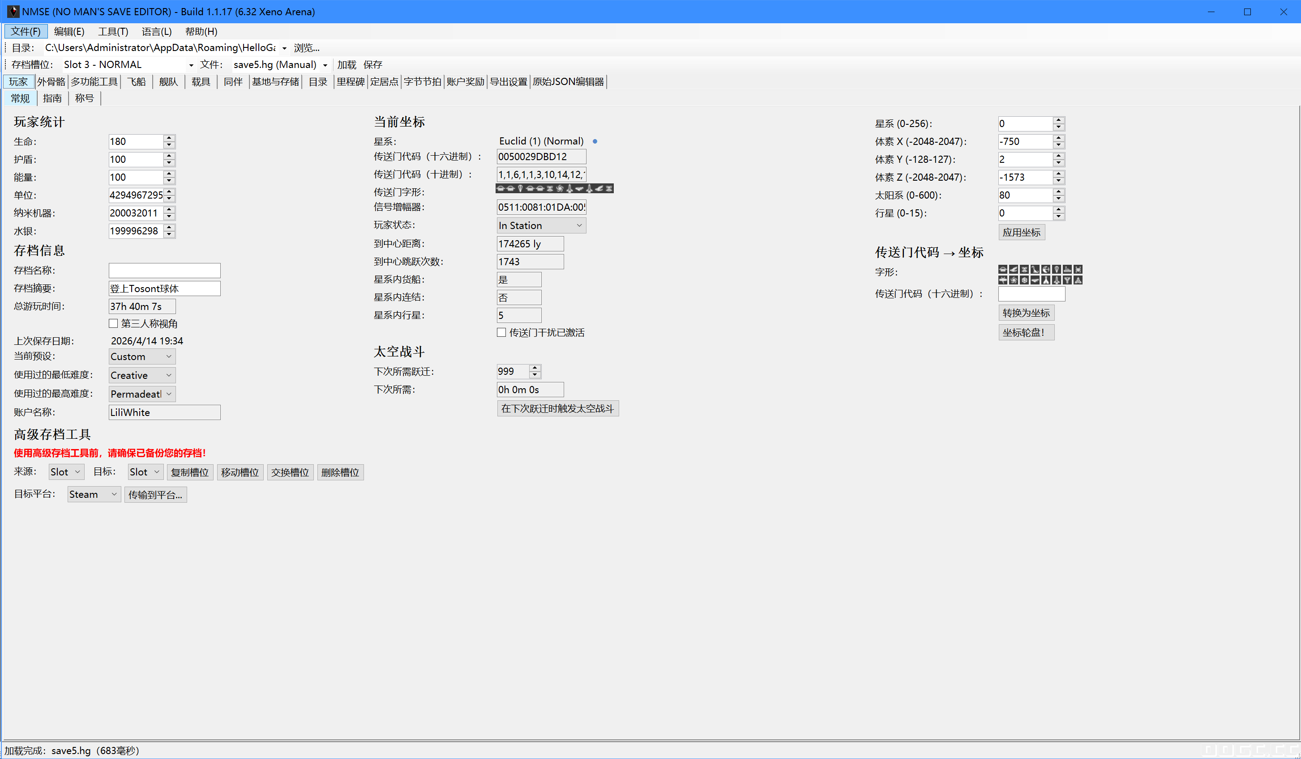
Task: Enable third-person view checkbox
Action: (114, 324)
